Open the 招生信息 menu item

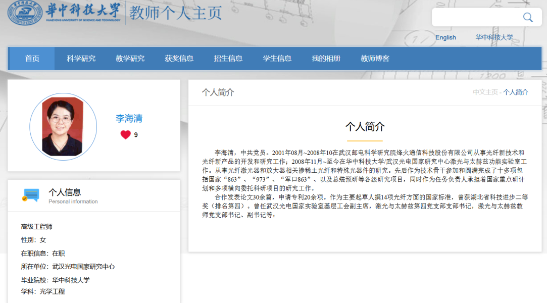tap(228, 59)
